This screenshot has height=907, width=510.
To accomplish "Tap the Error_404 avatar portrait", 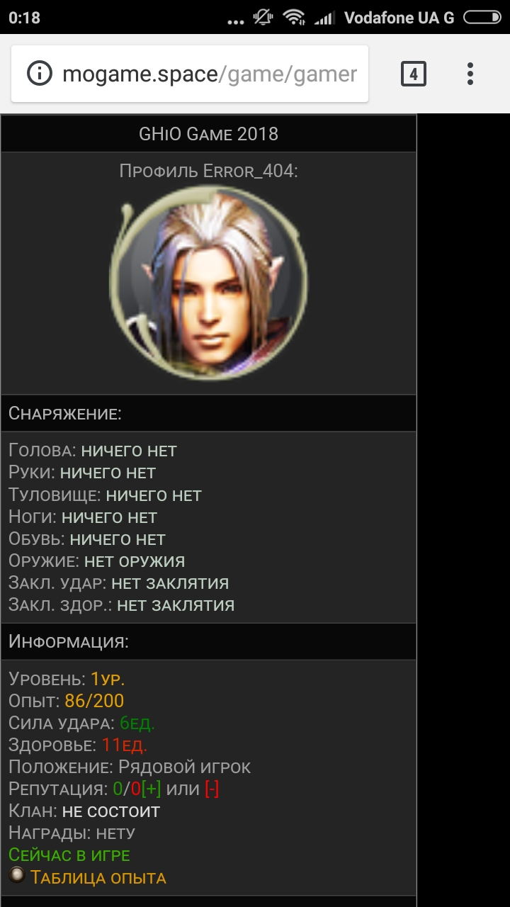I will (x=209, y=282).
